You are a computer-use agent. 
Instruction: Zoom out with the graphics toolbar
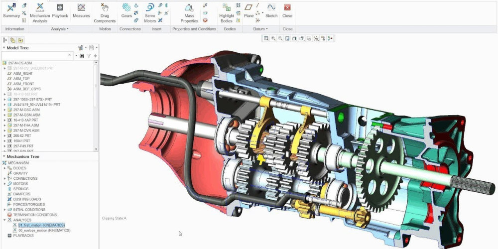pos(280,38)
